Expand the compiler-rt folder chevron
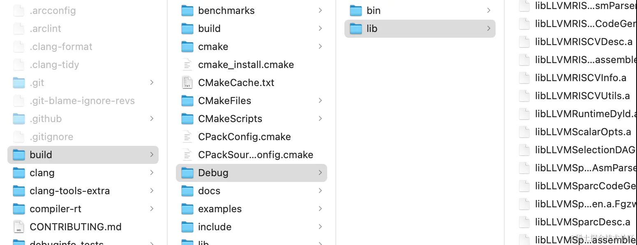This screenshot has height=245, width=637. coord(152,209)
